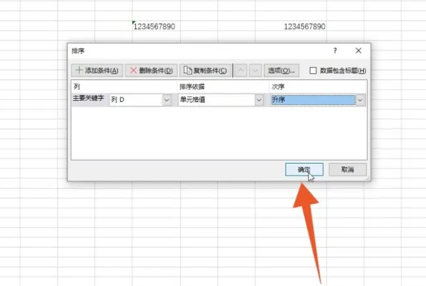Open the help question mark icon

point(335,51)
